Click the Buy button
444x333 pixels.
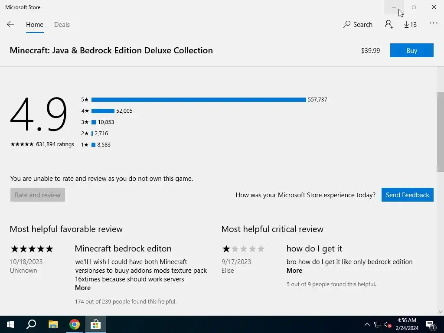point(411,50)
